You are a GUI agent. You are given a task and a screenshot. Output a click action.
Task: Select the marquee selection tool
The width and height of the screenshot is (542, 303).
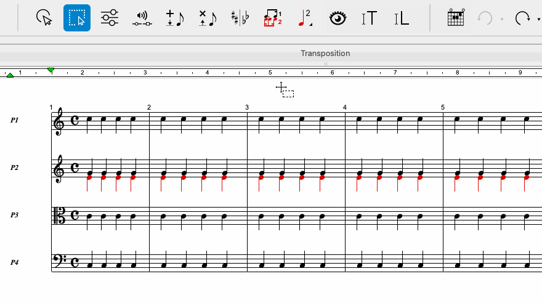[77, 18]
